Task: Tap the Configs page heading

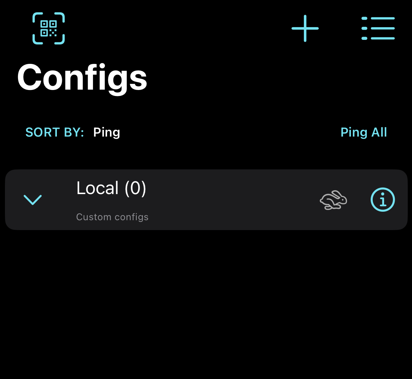Action: point(82,78)
